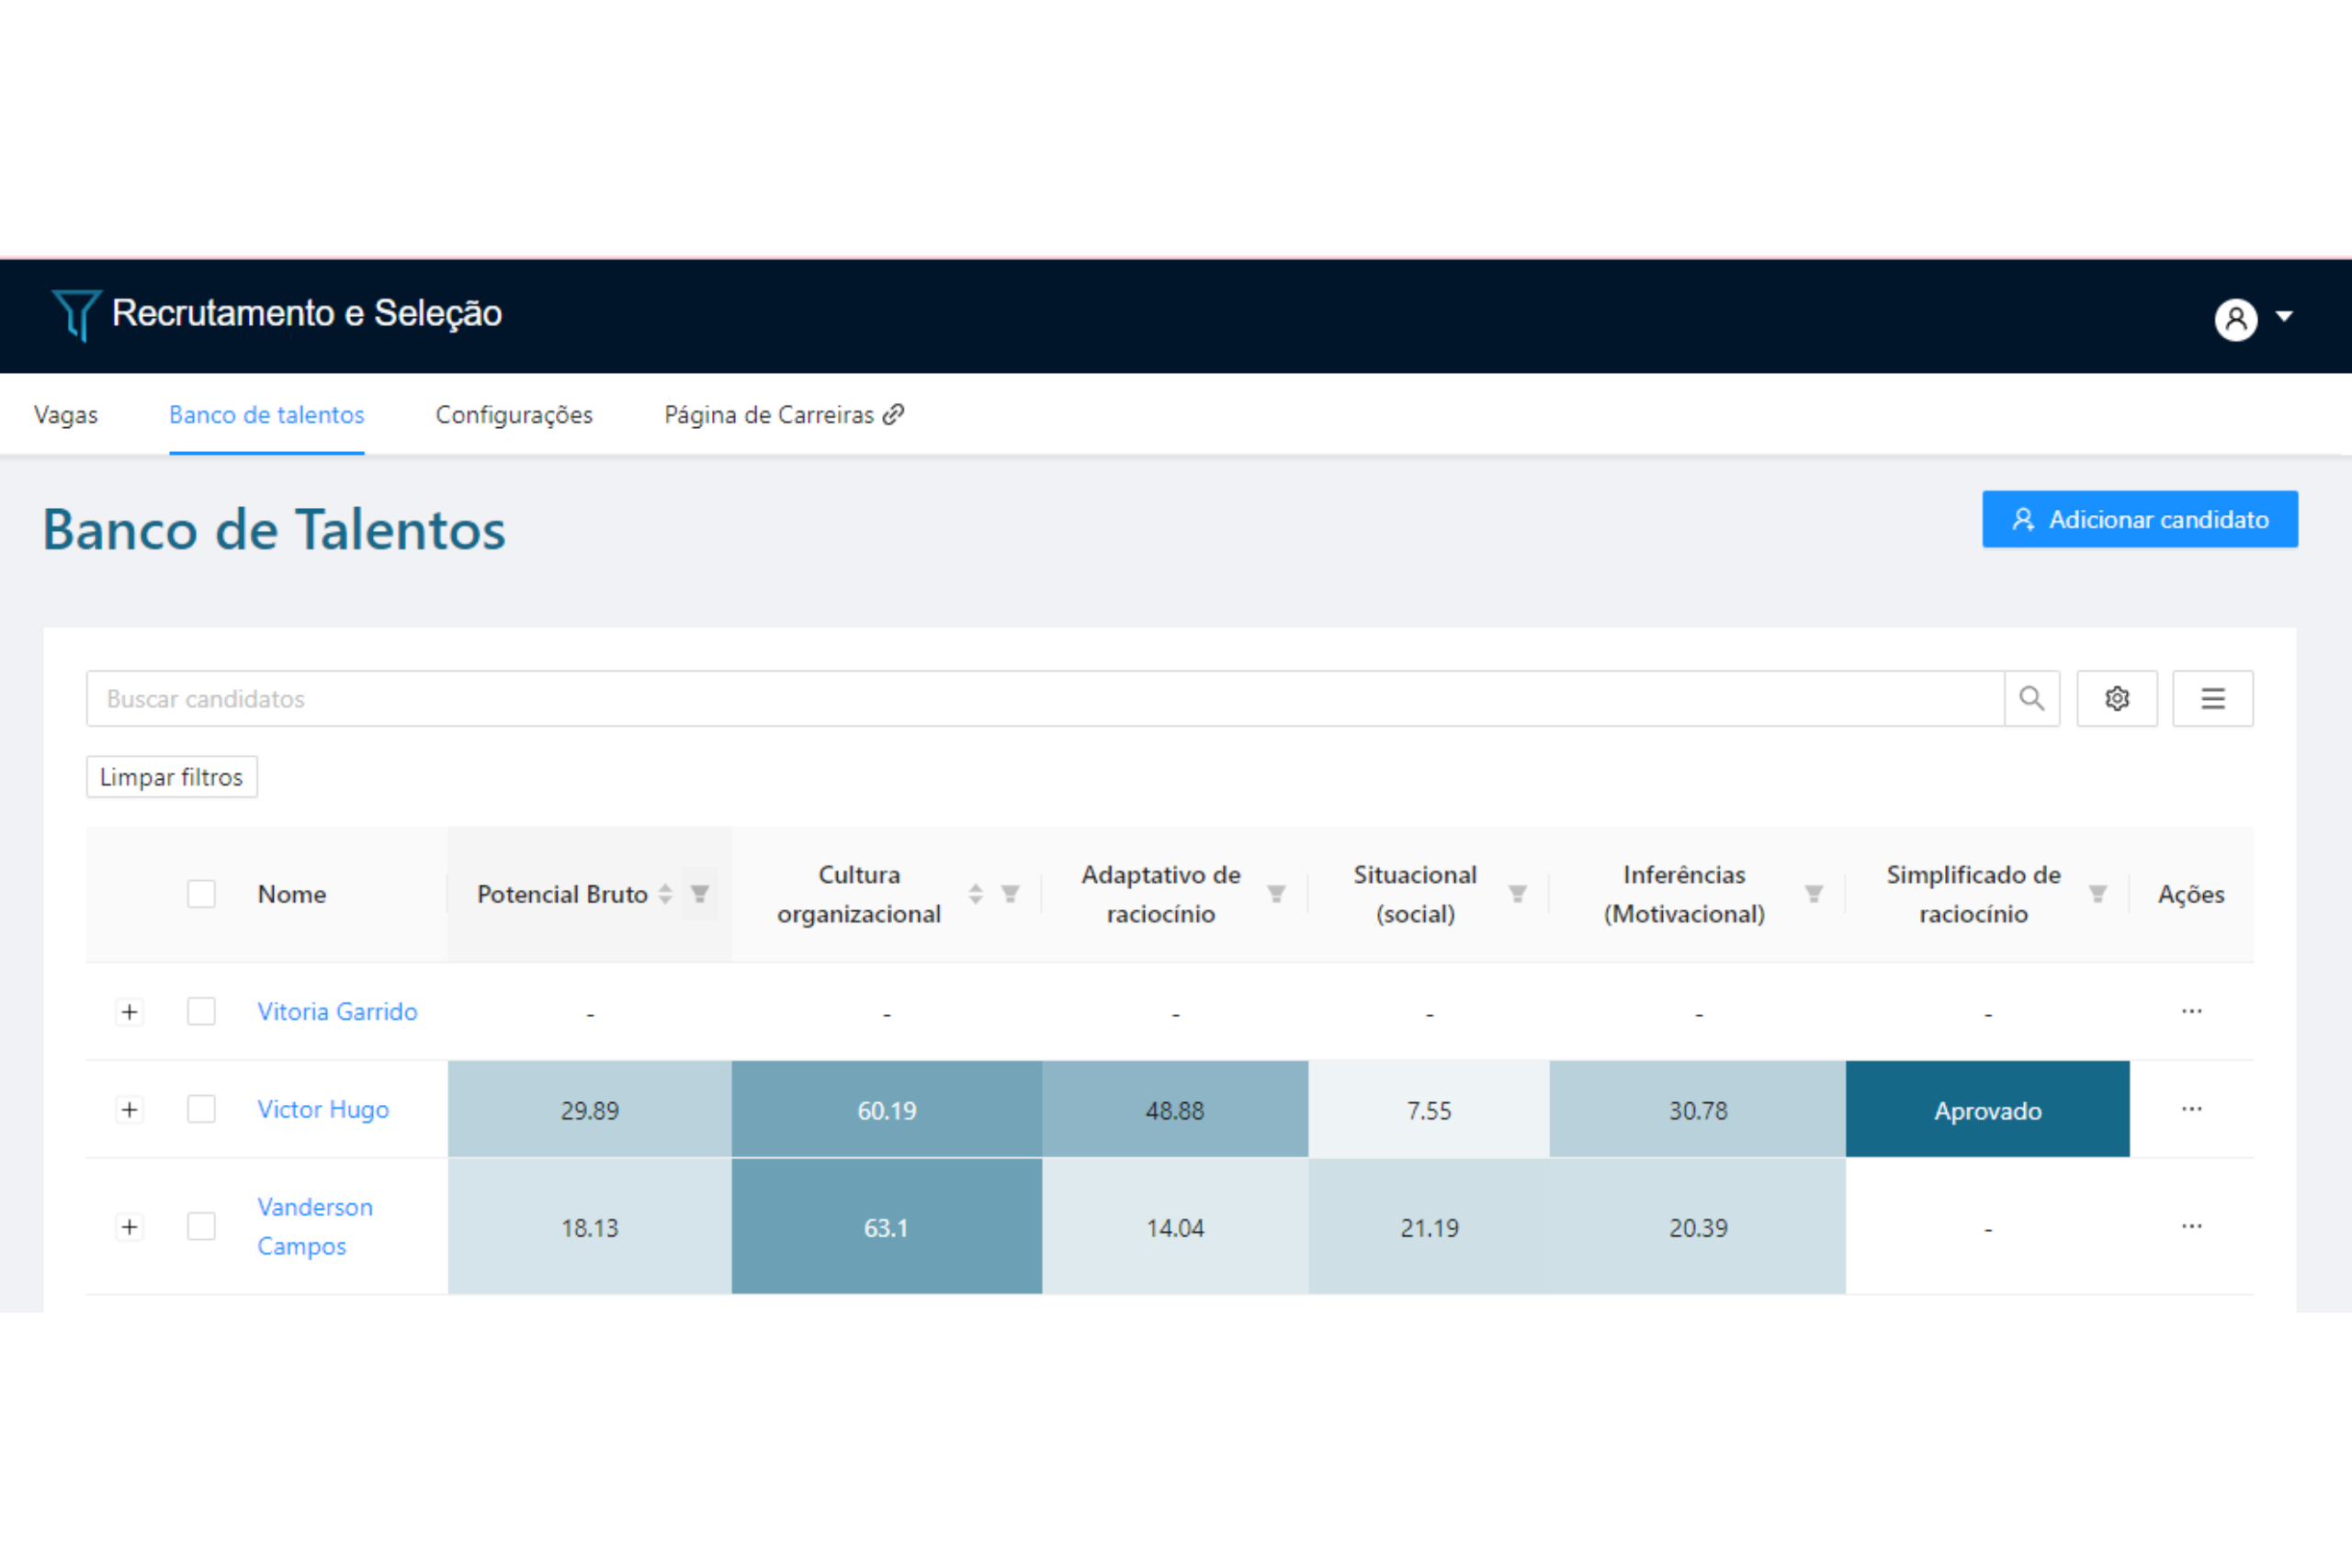Open filter for Inferências (Motivacional) column
Viewport: 2352px width, 1568px height.
click(1813, 893)
